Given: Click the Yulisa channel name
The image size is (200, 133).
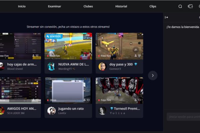Looking at the screenshot, I should (x=117, y=113).
